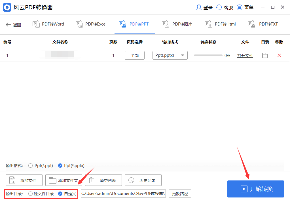
Task: Click the PDF转图片 tab icon
Action: (x=165, y=24)
